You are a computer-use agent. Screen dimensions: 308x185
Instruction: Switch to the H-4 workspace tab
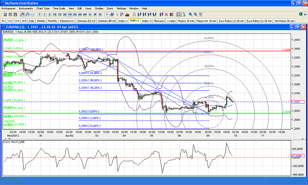17,21
